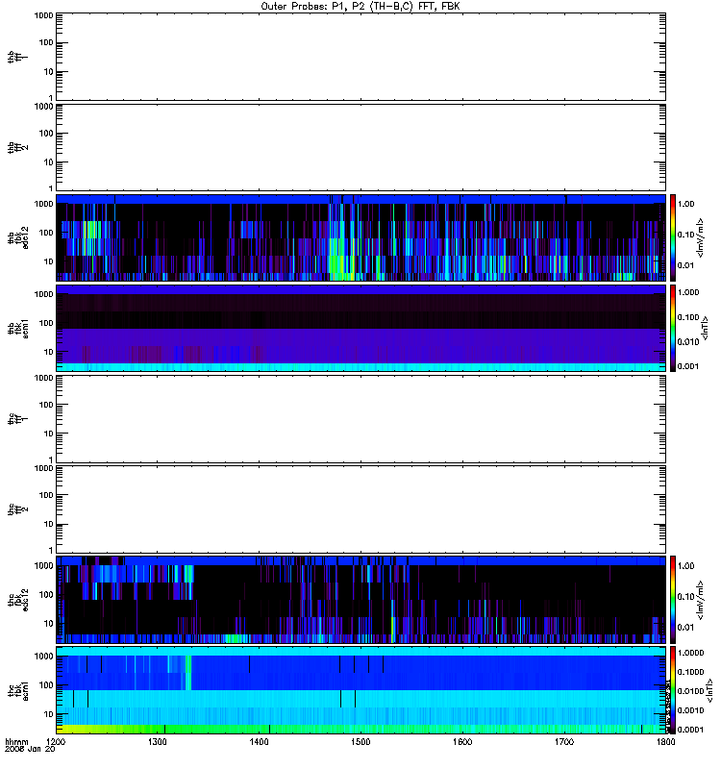Click '1.000' on the thb scm1 color scale
This screenshot has width=721, height=769.
pos(688,292)
